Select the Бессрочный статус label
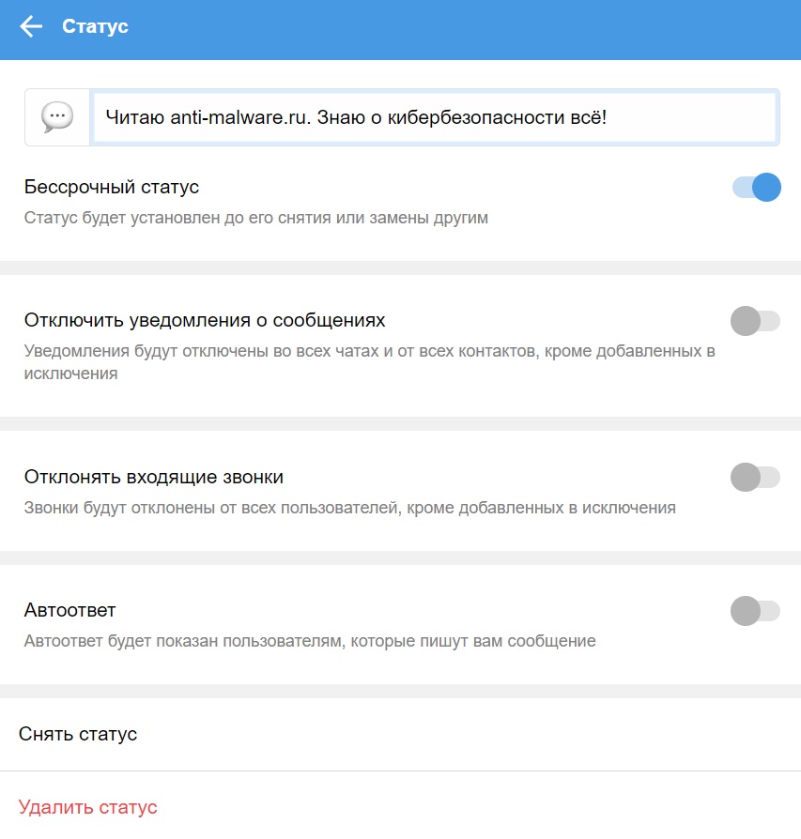 coord(111,188)
